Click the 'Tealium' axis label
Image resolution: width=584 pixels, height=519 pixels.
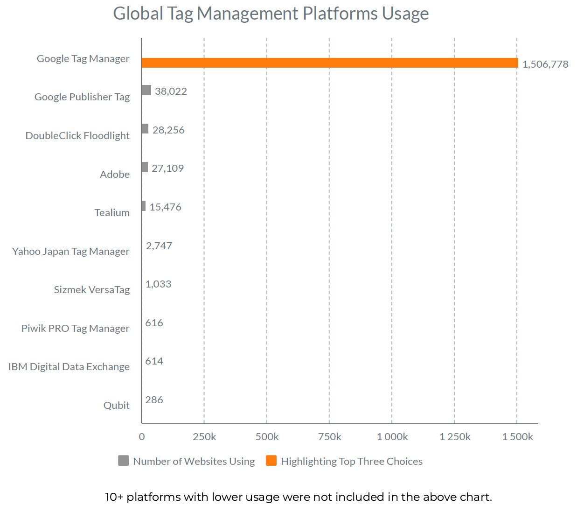point(112,213)
